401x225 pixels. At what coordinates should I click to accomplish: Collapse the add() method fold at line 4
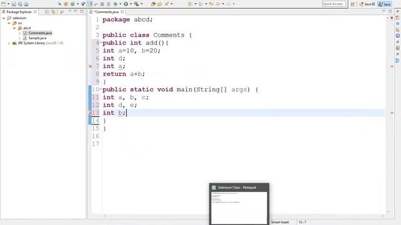pyautogui.click(x=101, y=42)
